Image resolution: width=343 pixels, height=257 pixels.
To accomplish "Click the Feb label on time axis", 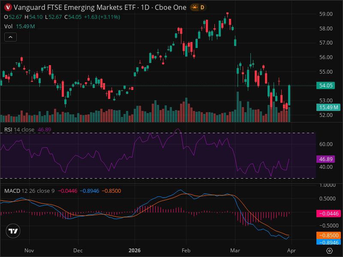I will (186, 251).
